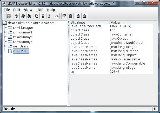This screenshot has width=160, height=113.
Task: Collapse right pane with divider right arrow
Action: (x=68, y=25)
